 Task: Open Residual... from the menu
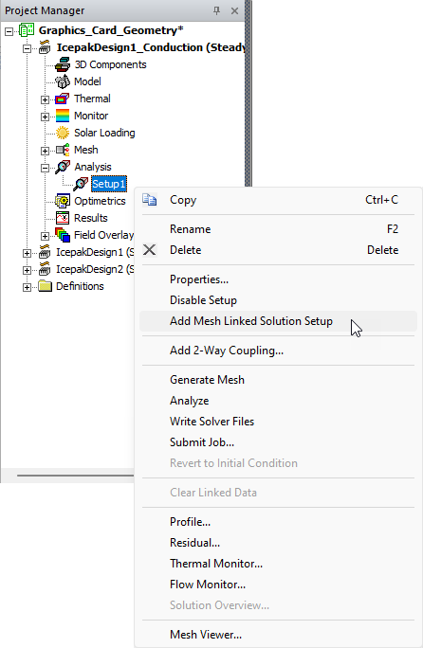click(278, 543)
